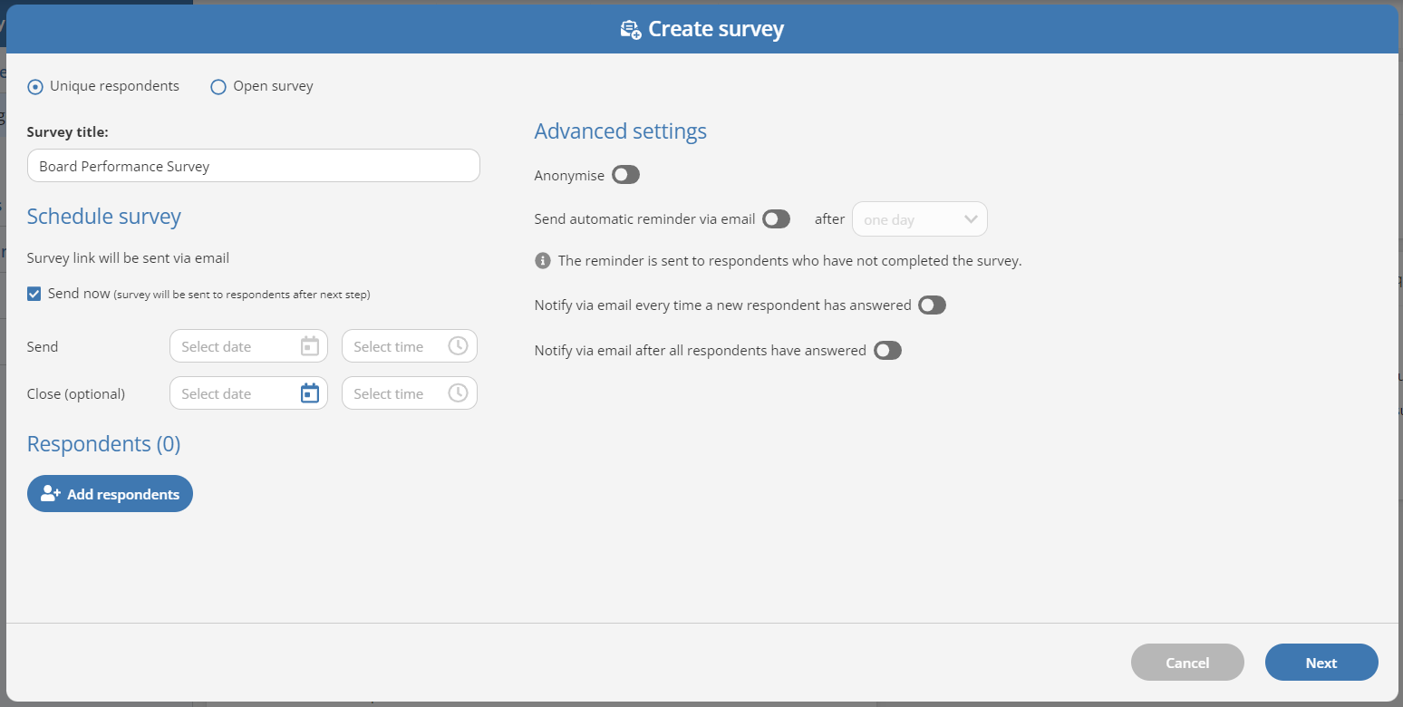This screenshot has width=1403, height=707.
Task: Toggle notify after all respondents answered
Action: pyautogui.click(x=887, y=351)
